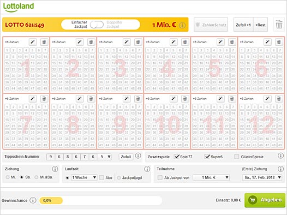Image resolution: width=287 pixels, height=215 pixels.
Task: Select the 1 Woche duration radio button
Action: tap(67, 178)
